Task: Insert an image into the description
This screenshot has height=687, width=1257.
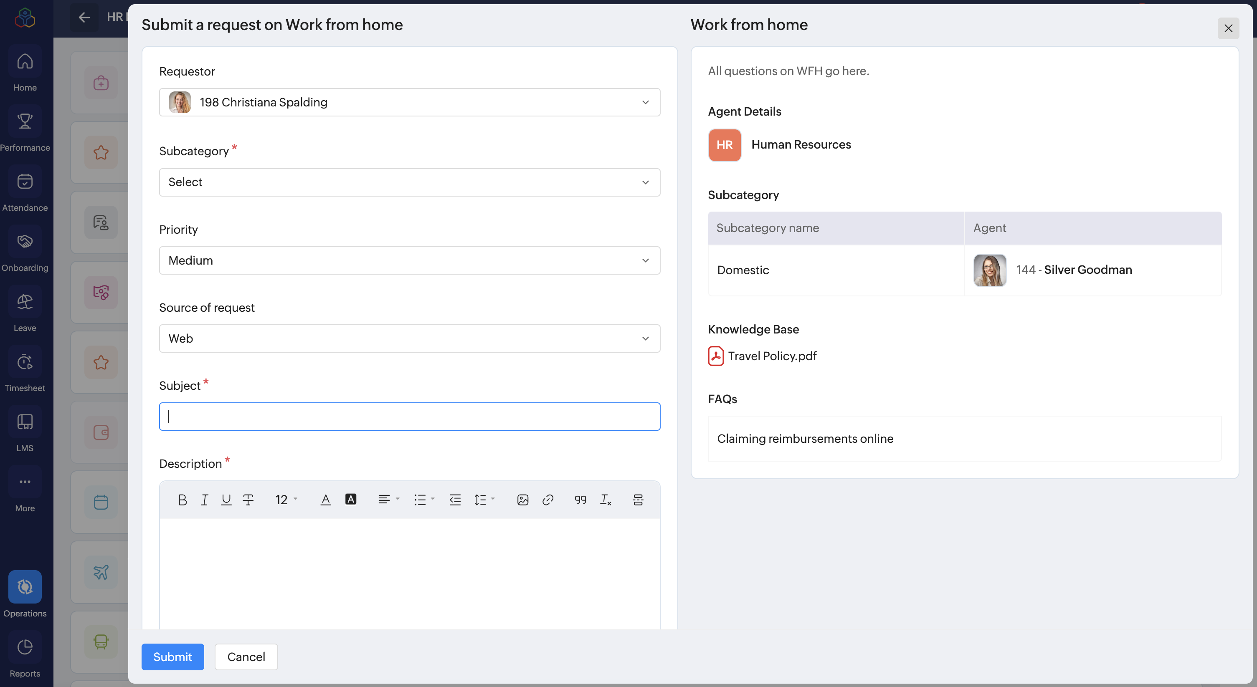Action: tap(522, 499)
